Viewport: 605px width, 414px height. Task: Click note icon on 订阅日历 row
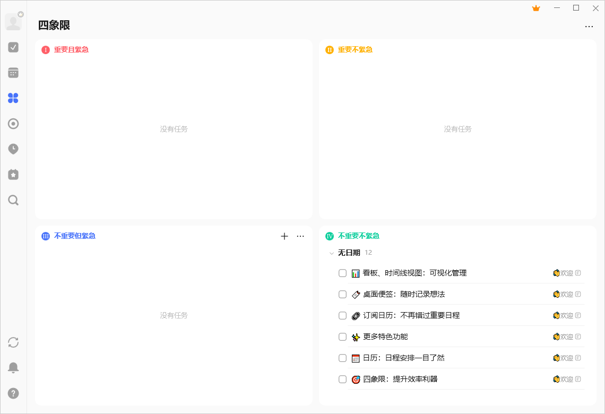point(578,315)
